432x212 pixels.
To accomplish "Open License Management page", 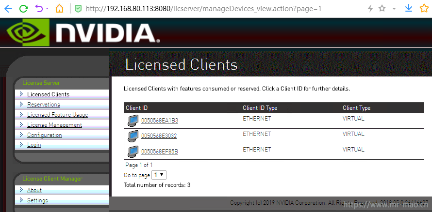I will [54, 125].
